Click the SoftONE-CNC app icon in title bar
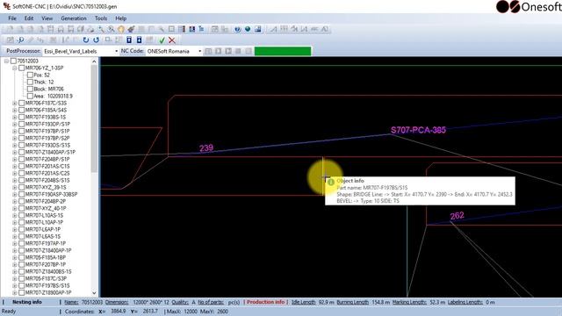The image size is (562, 316). (6, 6)
